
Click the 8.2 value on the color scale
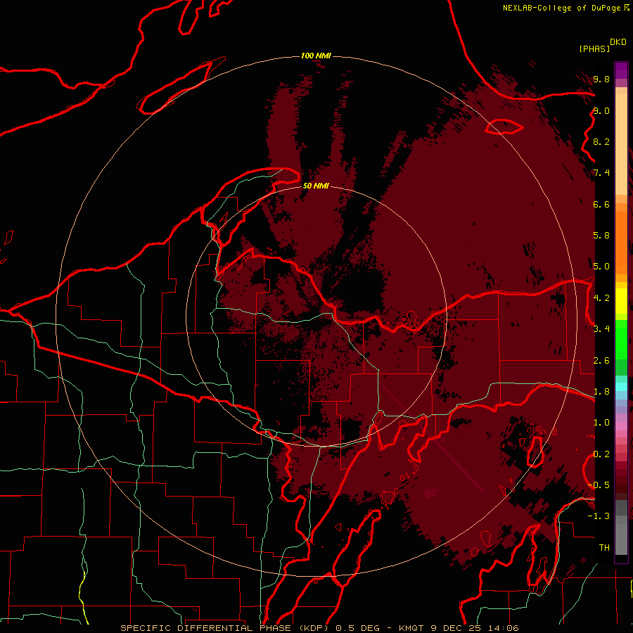pos(601,141)
